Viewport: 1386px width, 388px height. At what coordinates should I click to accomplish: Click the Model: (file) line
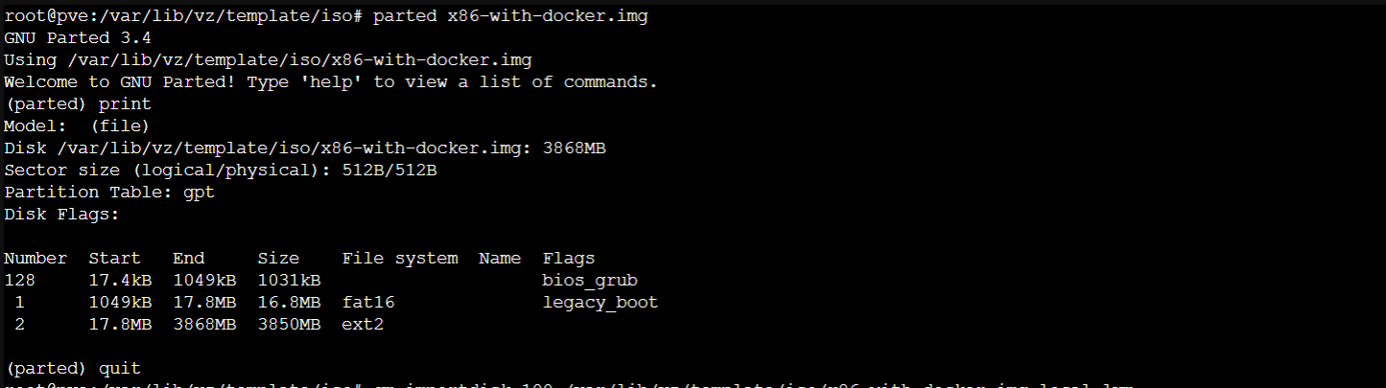pyautogui.click(x=77, y=126)
